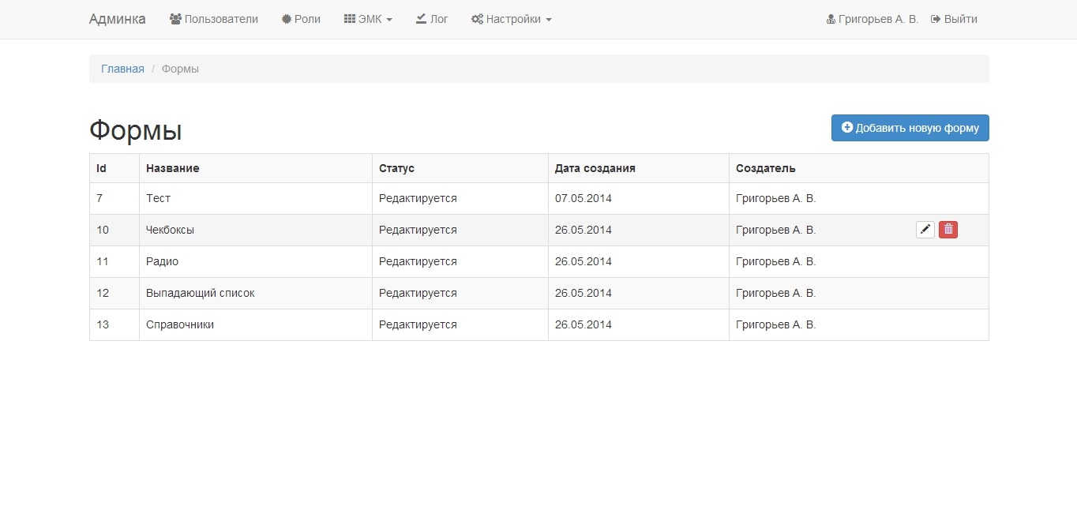Click the Редактируется status in Тест row
Screen dimensions: 1077x506
click(418, 198)
